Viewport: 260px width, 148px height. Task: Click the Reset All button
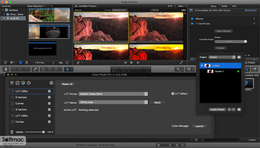click(x=67, y=84)
